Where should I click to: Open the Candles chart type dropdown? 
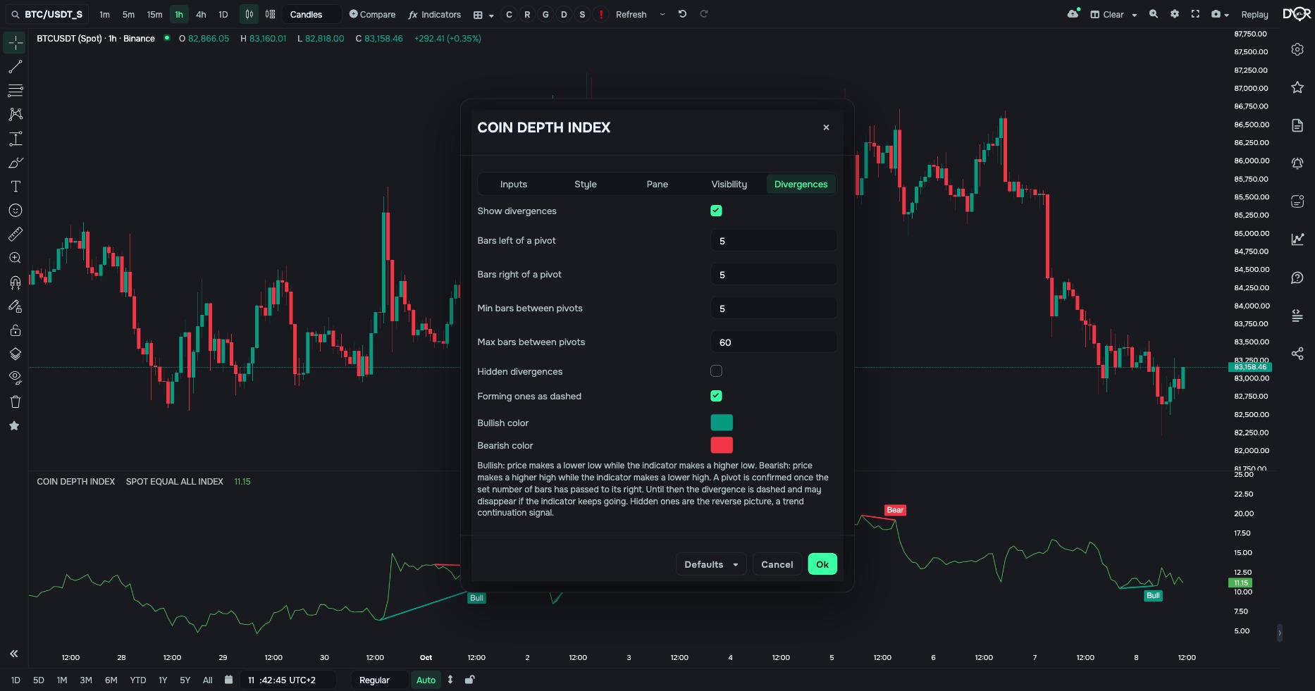point(312,14)
